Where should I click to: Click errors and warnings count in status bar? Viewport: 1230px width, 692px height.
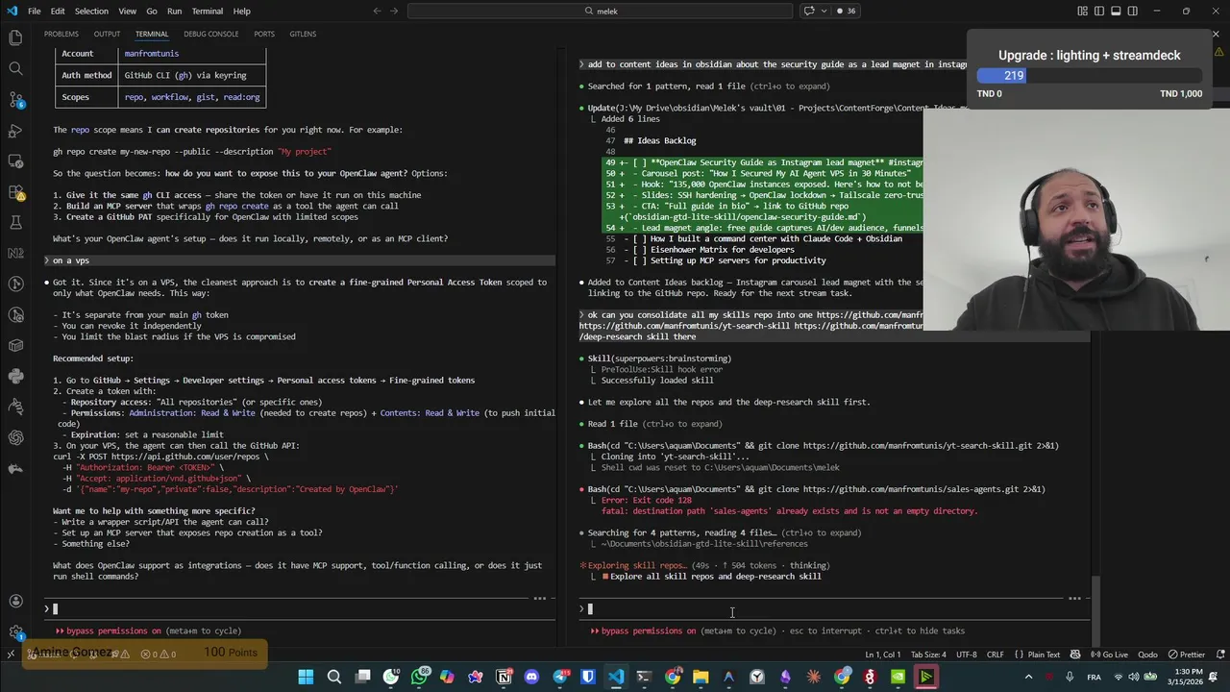tap(159, 655)
